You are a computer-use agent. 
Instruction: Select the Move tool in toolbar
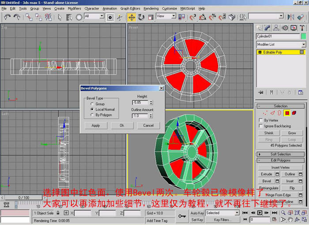pos(132,17)
